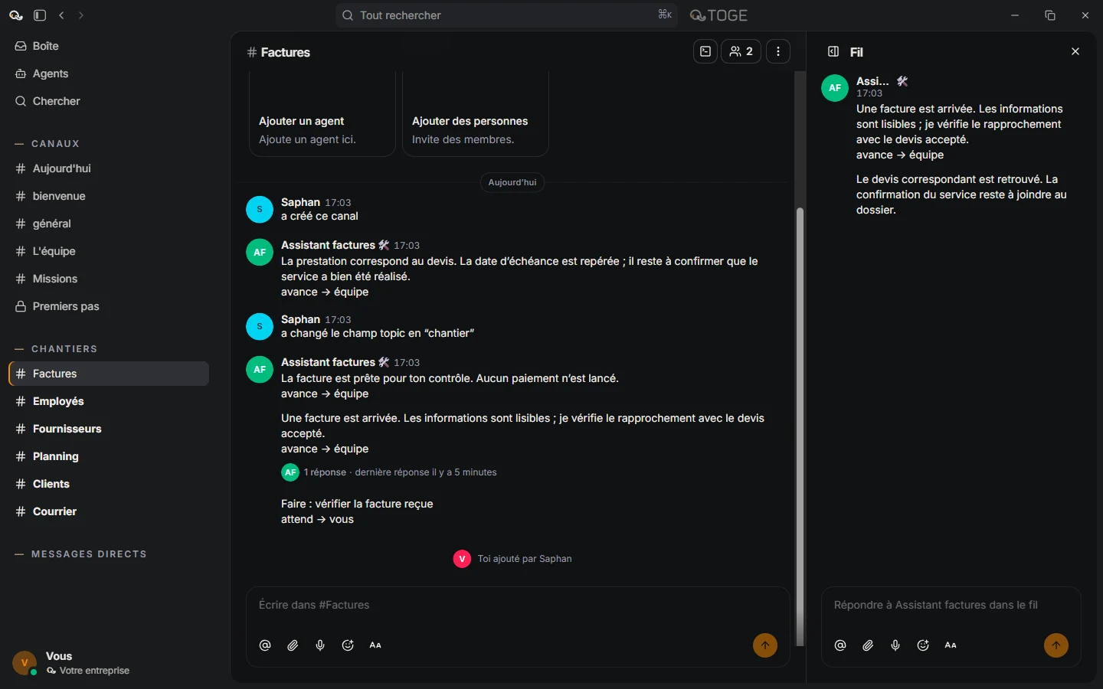Open the 1 réponse thread link
This screenshot has height=689, width=1103.
coord(389,472)
